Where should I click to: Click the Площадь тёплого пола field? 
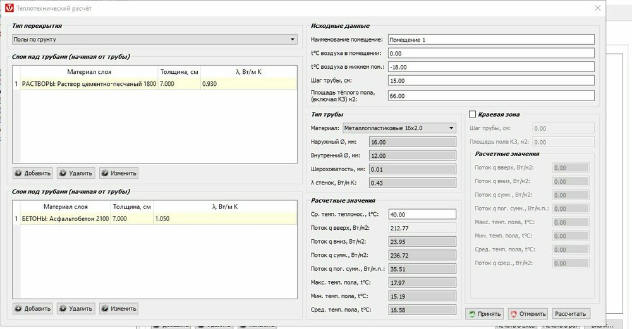[x=490, y=96]
